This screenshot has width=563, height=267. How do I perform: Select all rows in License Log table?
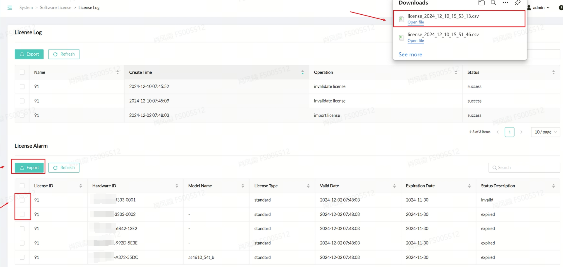[x=22, y=72]
